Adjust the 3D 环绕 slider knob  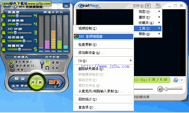coord(15,33)
